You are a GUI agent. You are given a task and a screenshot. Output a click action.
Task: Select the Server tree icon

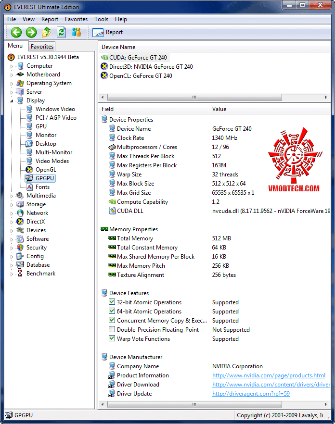(20, 92)
